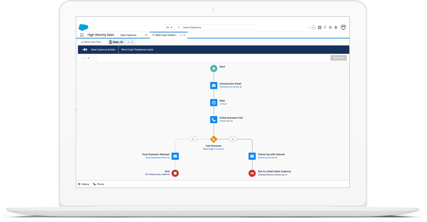Image resolution: width=427 pixels, height=222 pixels.
Task: Fit cadence canvas to view
Action: 89,58
